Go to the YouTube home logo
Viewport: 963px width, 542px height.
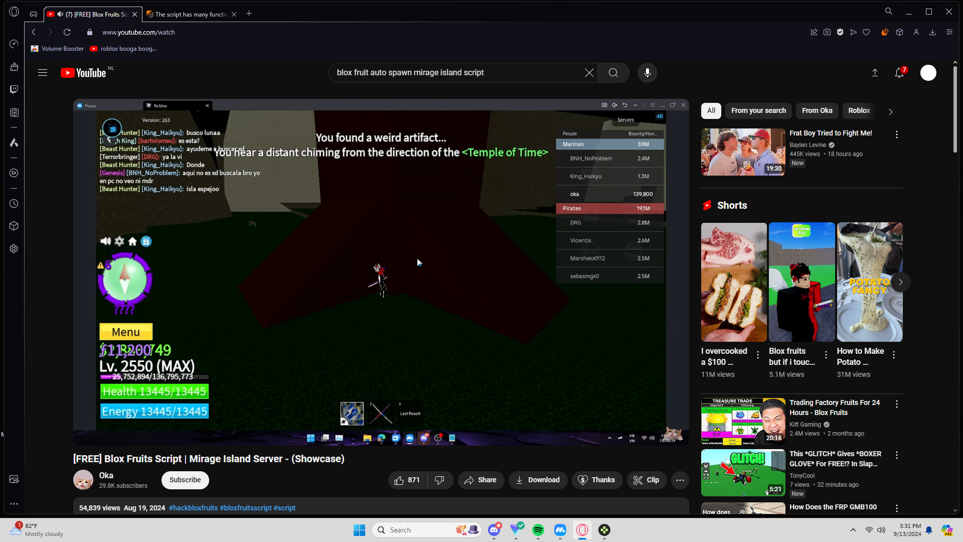[83, 73]
